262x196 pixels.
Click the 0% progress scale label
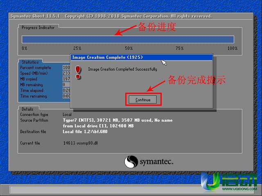click(25, 48)
